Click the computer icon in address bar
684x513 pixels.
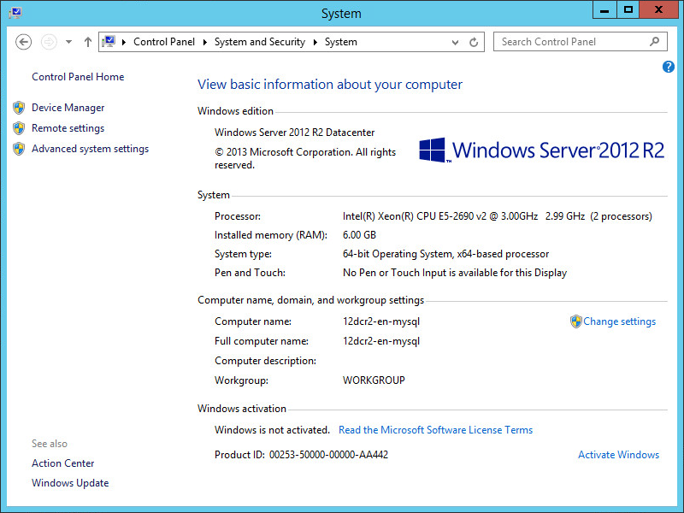pyautogui.click(x=109, y=41)
